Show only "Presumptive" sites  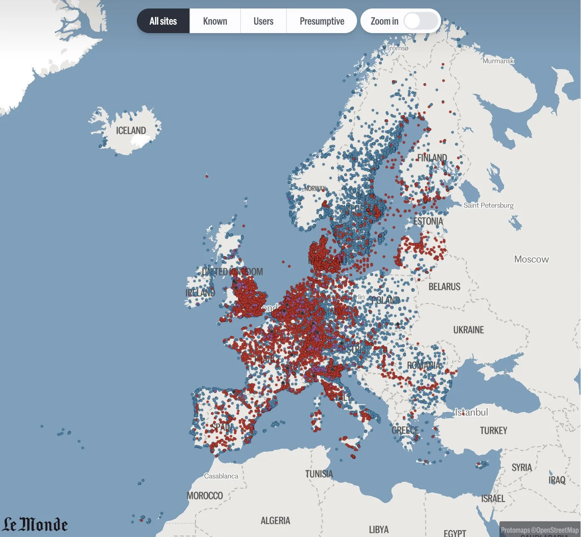(322, 21)
